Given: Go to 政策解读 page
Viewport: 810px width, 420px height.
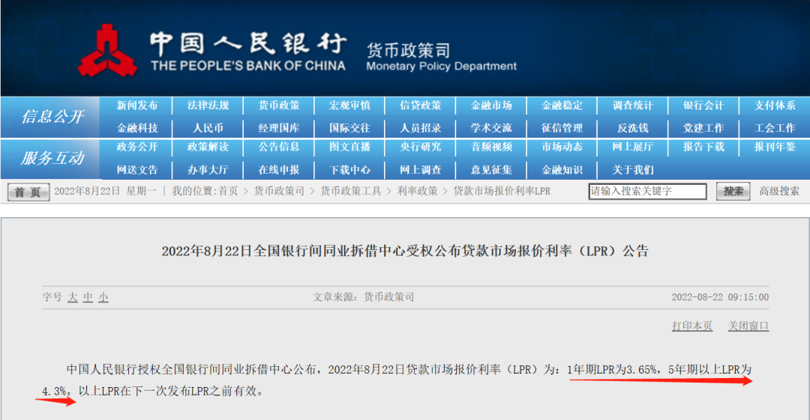Looking at the screenshot, I should 208,147.
